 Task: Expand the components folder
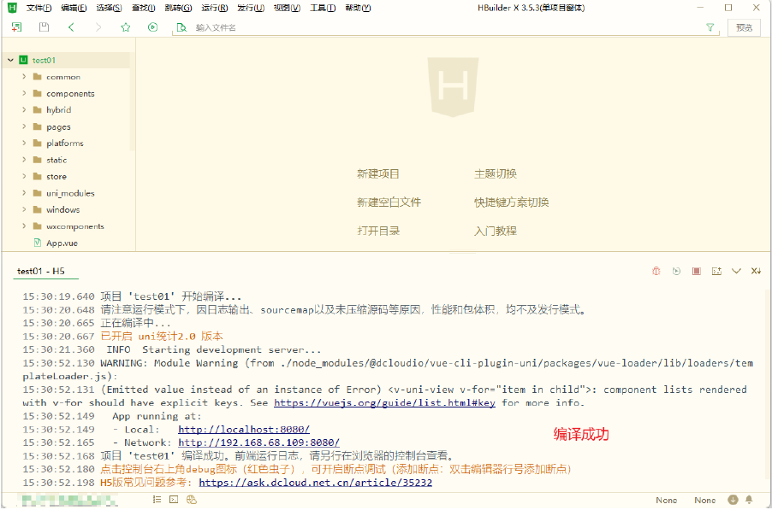(24, 93)
